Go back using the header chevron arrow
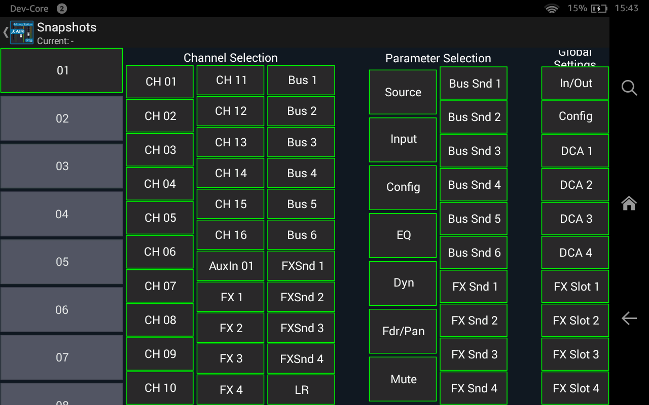Image resolution: width=649 pixels, height=405 pixels. point(6,32)
